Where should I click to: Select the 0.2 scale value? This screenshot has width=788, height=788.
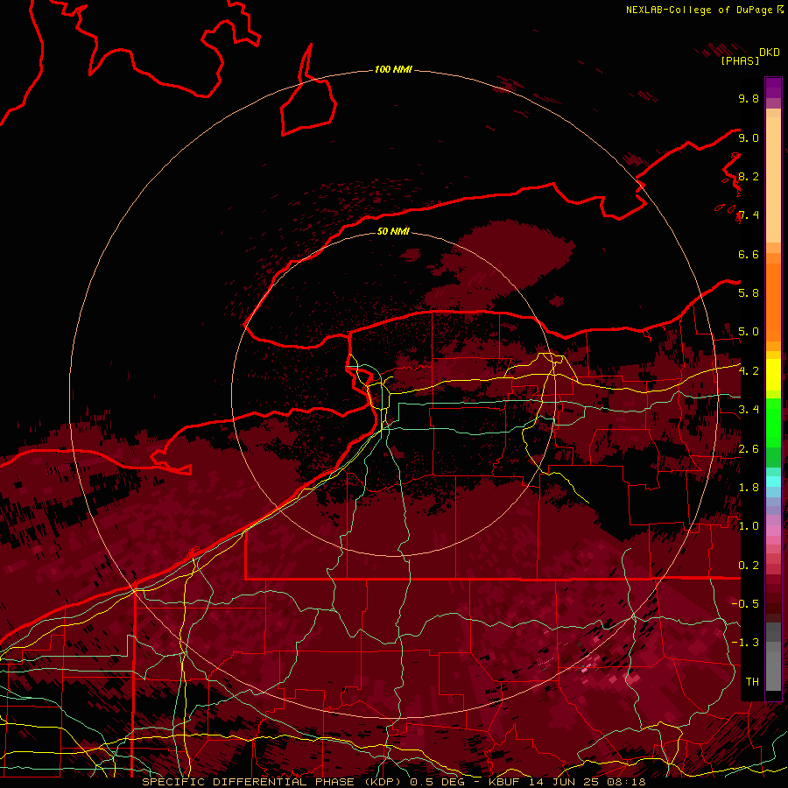749,566
